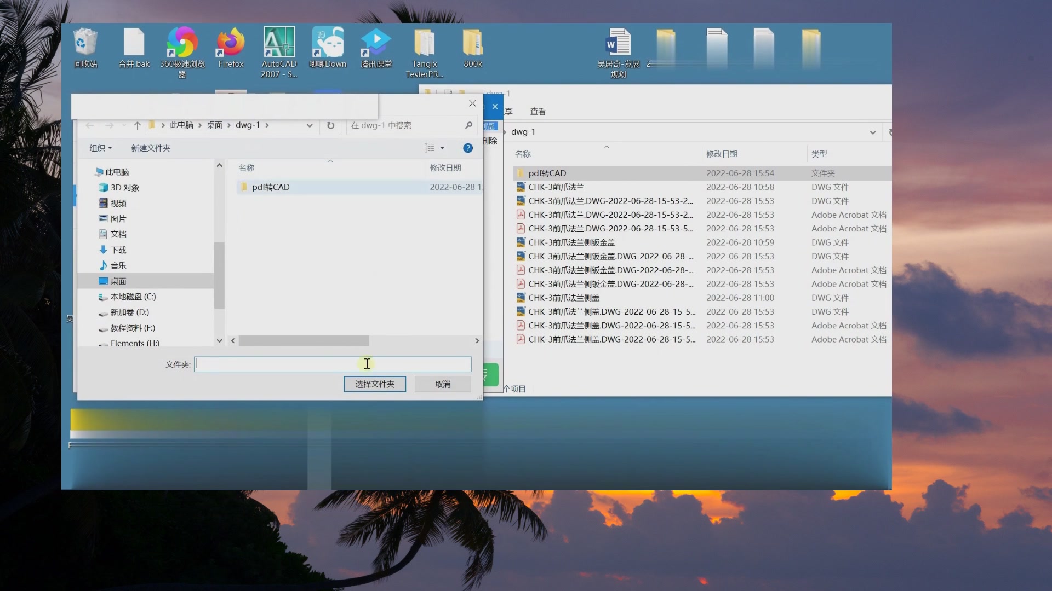This screenshot has height=591, width=1052.
Task: Launch AutoCAD 2007 desktop shortcut
Action: click(279, 53)
